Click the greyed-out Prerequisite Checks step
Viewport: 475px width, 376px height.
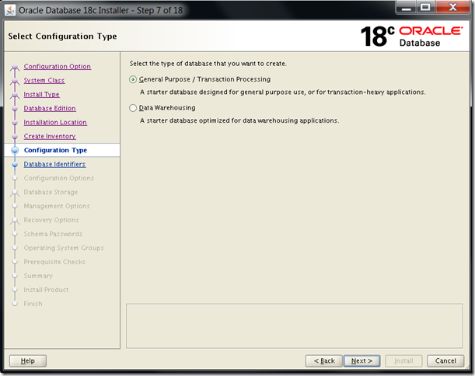coord(54,262)
